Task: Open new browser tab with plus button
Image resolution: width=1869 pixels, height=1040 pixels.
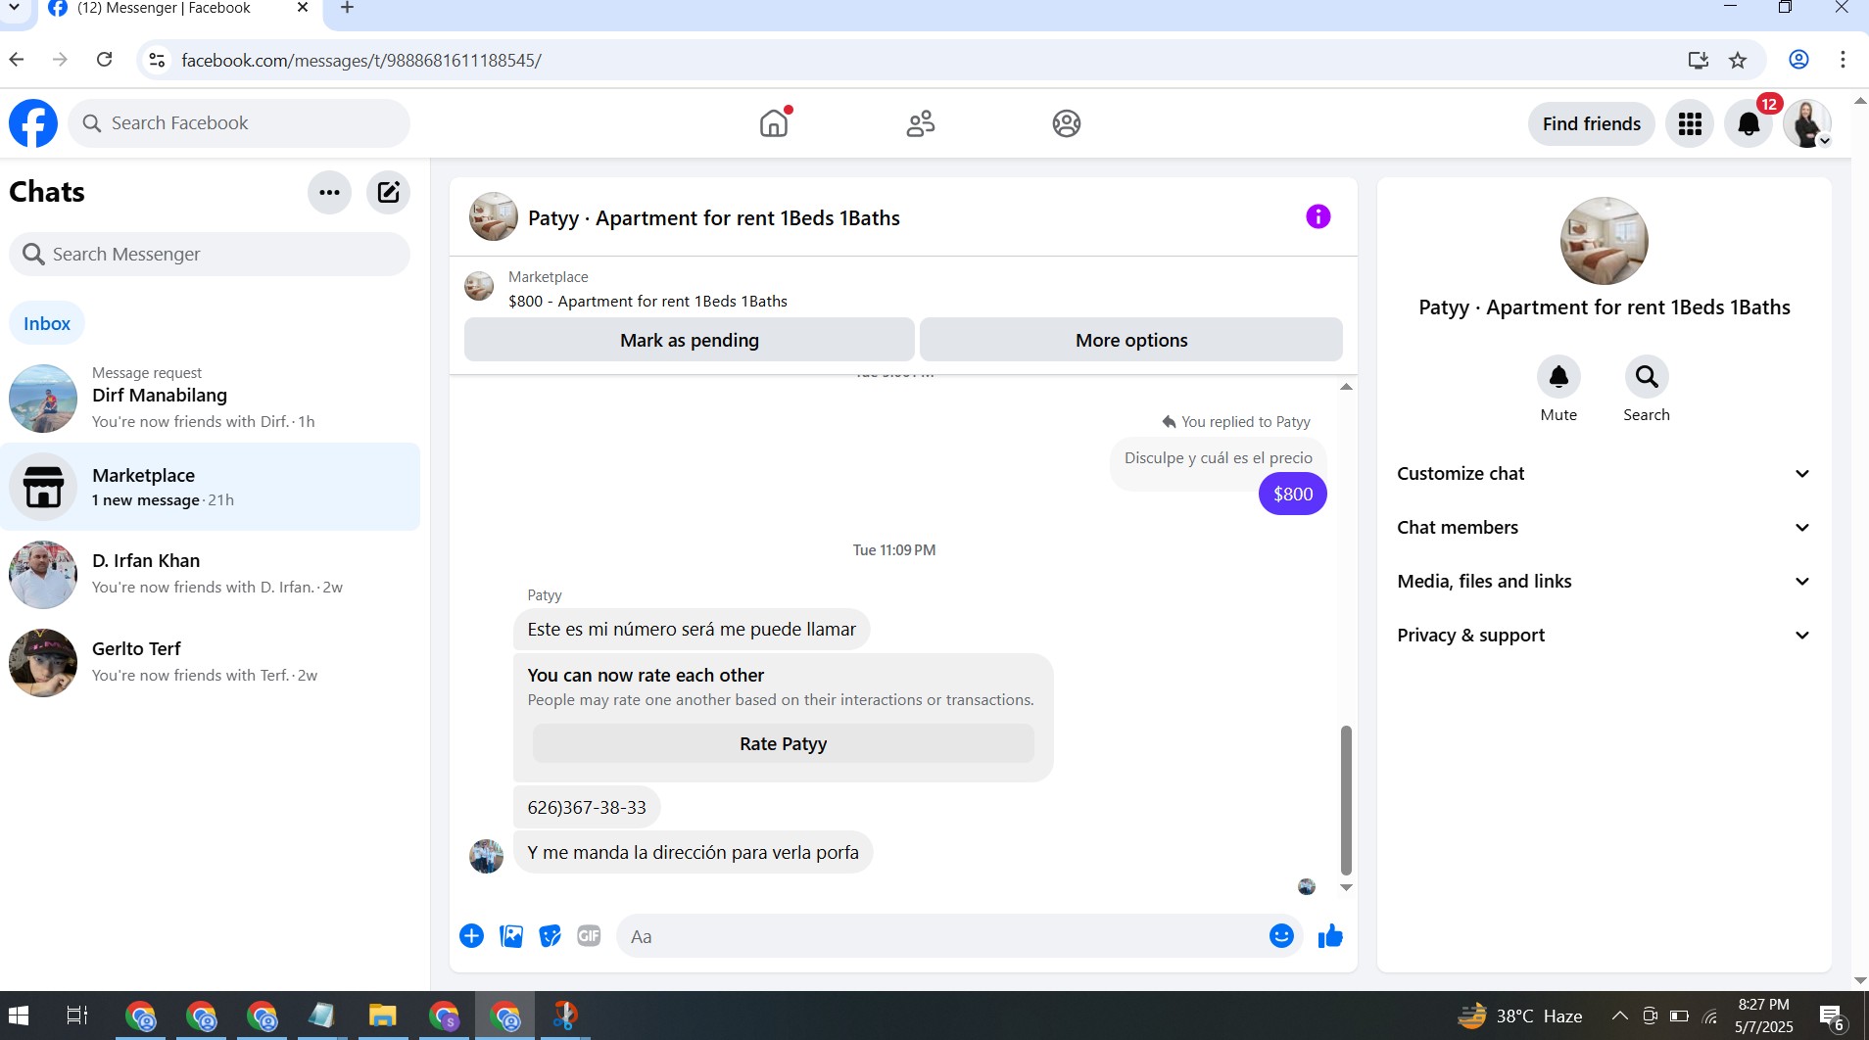Action: point(347,9)
